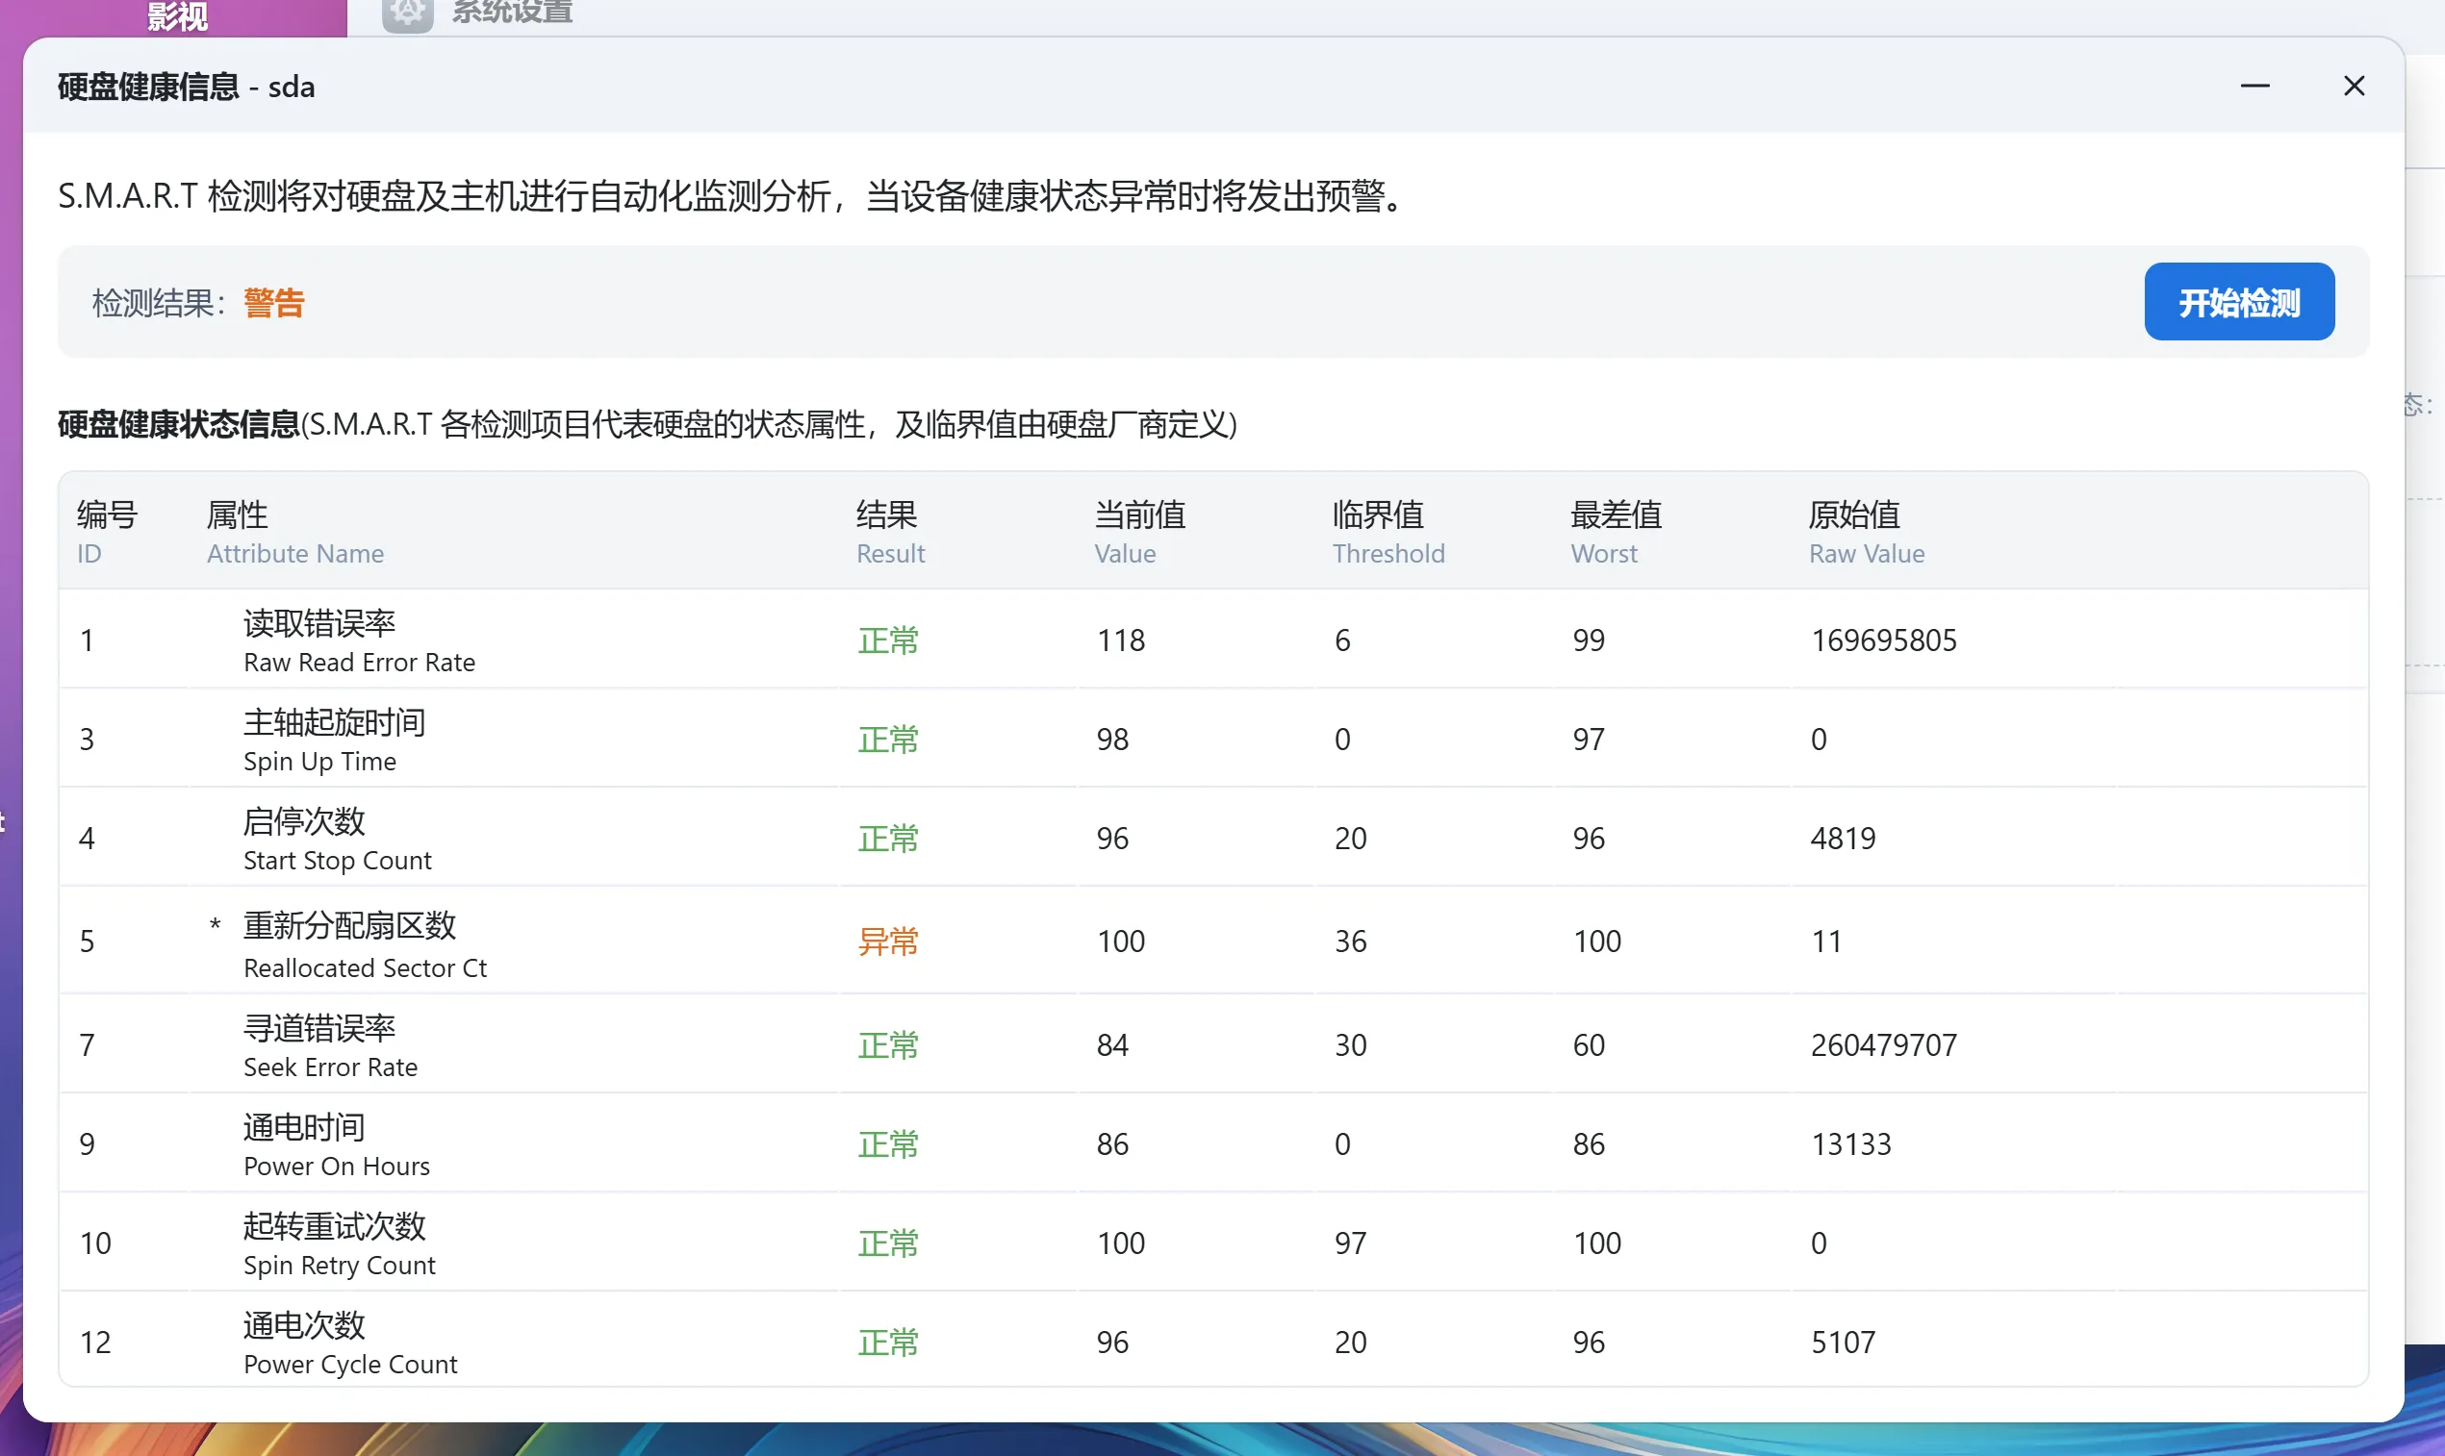
Task: Click the 系统设置 gear icon
Action: point(406,13)
